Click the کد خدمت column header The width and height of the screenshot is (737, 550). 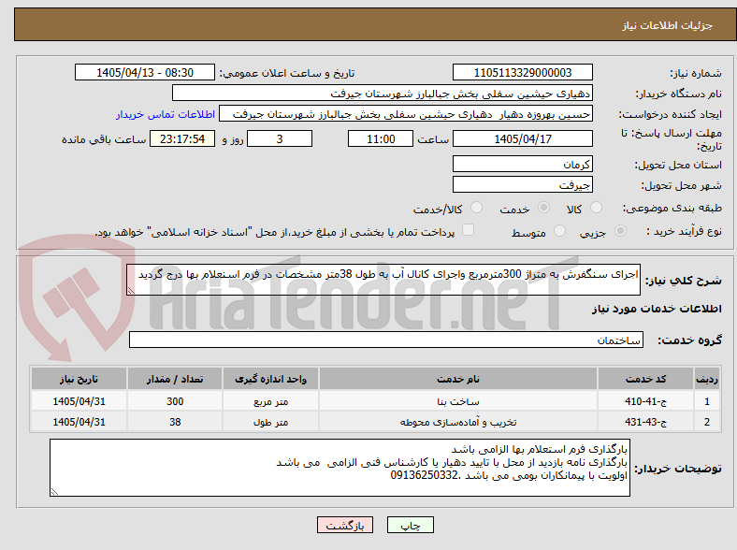pyautogui.click(x=646, y=379)
